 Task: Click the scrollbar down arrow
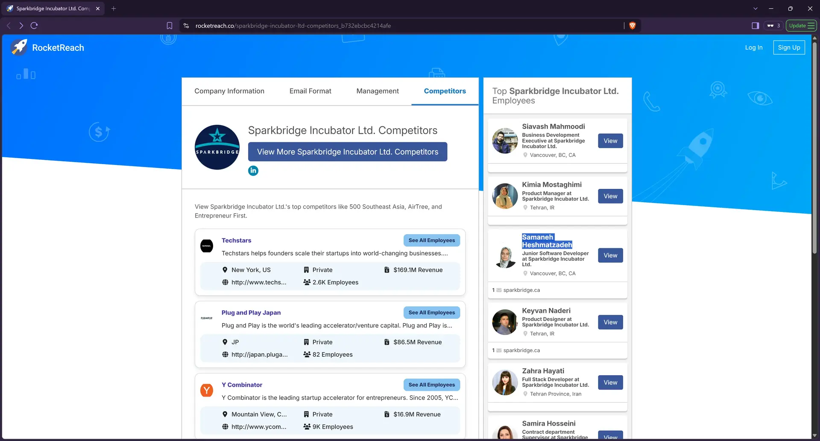pos(814,435)
